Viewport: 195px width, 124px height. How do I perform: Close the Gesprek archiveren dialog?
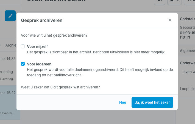pyautogui.click(x=170, y=20)
